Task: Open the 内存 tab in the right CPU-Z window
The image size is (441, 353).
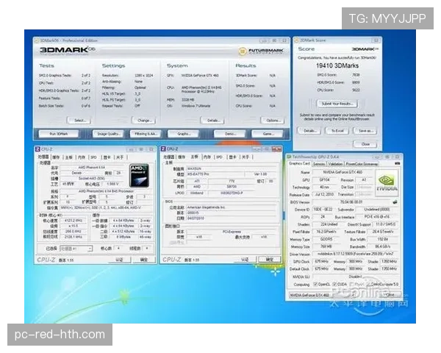Action: tap(207, 157)
